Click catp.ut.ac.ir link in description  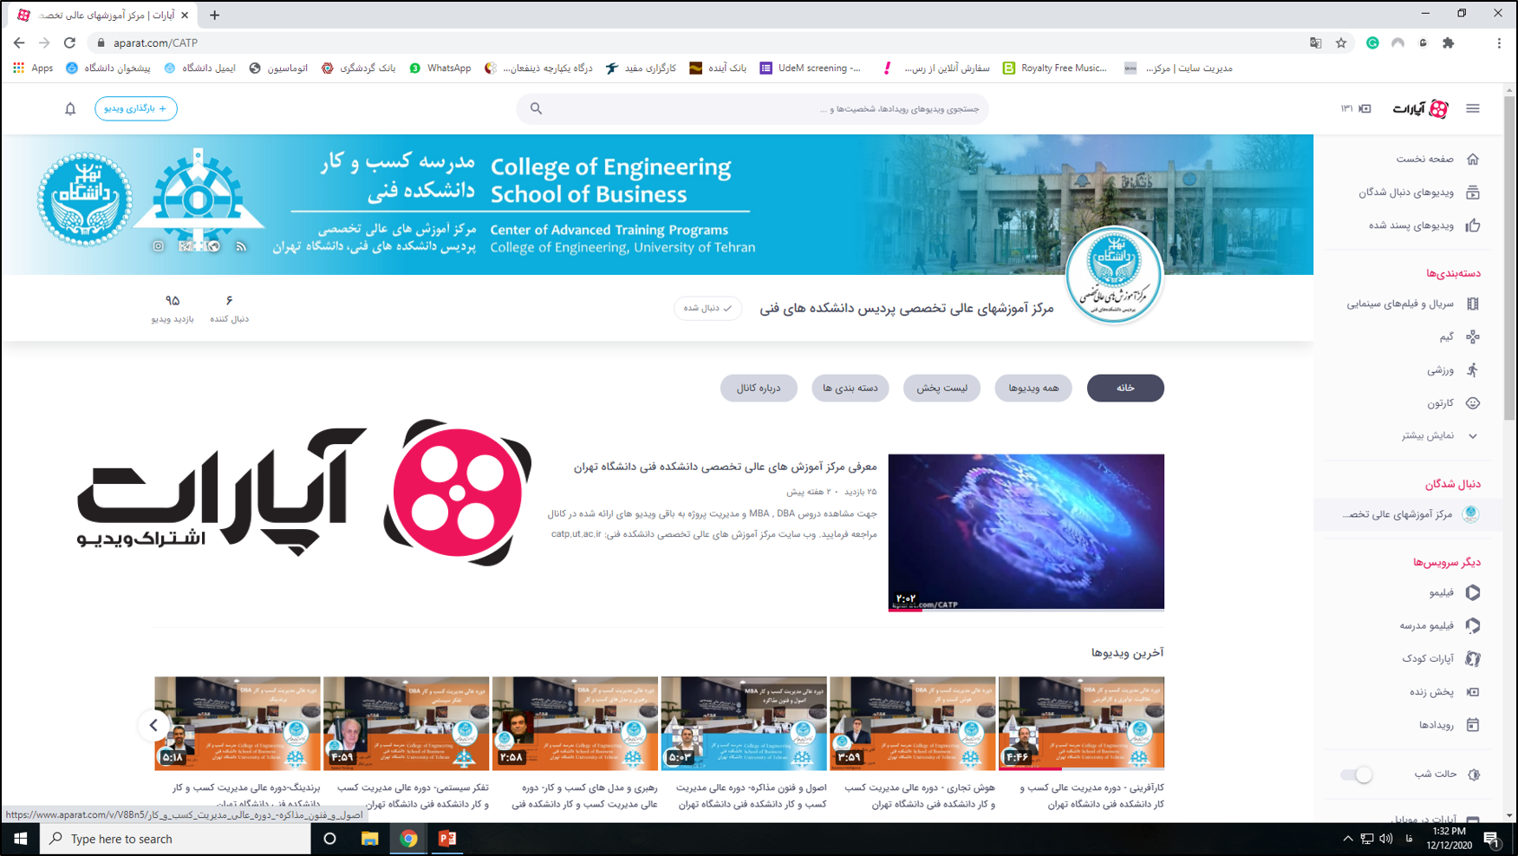[x=576, y=534]
